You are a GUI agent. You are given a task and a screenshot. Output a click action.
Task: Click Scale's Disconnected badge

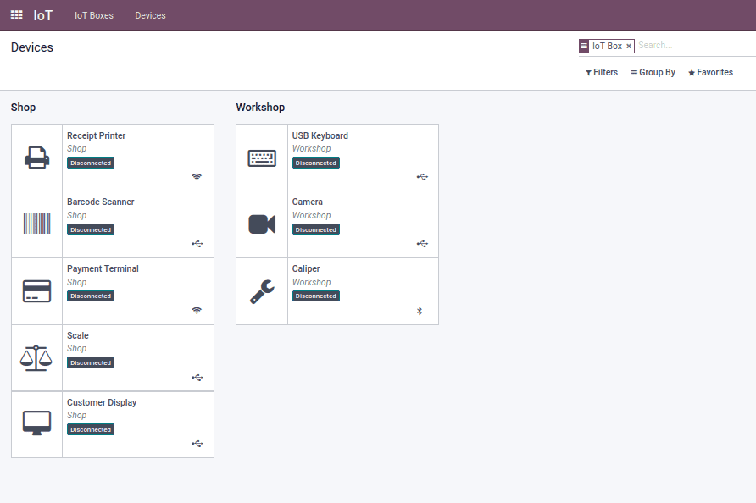pos(91,362)
